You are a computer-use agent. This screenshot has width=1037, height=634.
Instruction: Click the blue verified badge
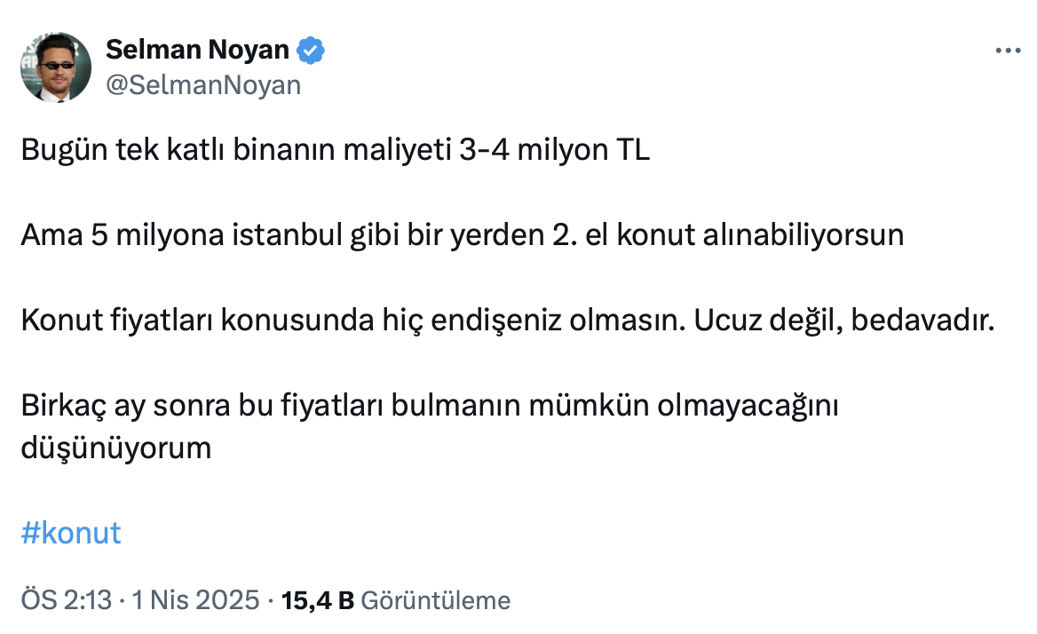(x=310, y=51)
